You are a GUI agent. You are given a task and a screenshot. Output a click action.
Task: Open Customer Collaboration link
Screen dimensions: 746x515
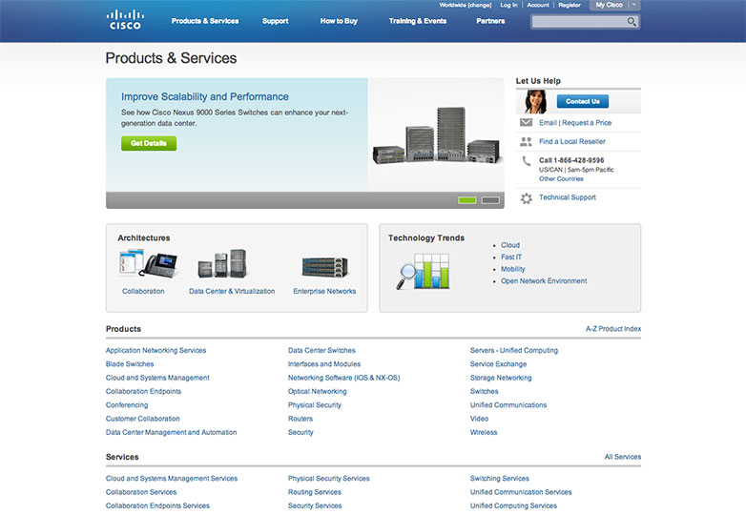point(143,419)
